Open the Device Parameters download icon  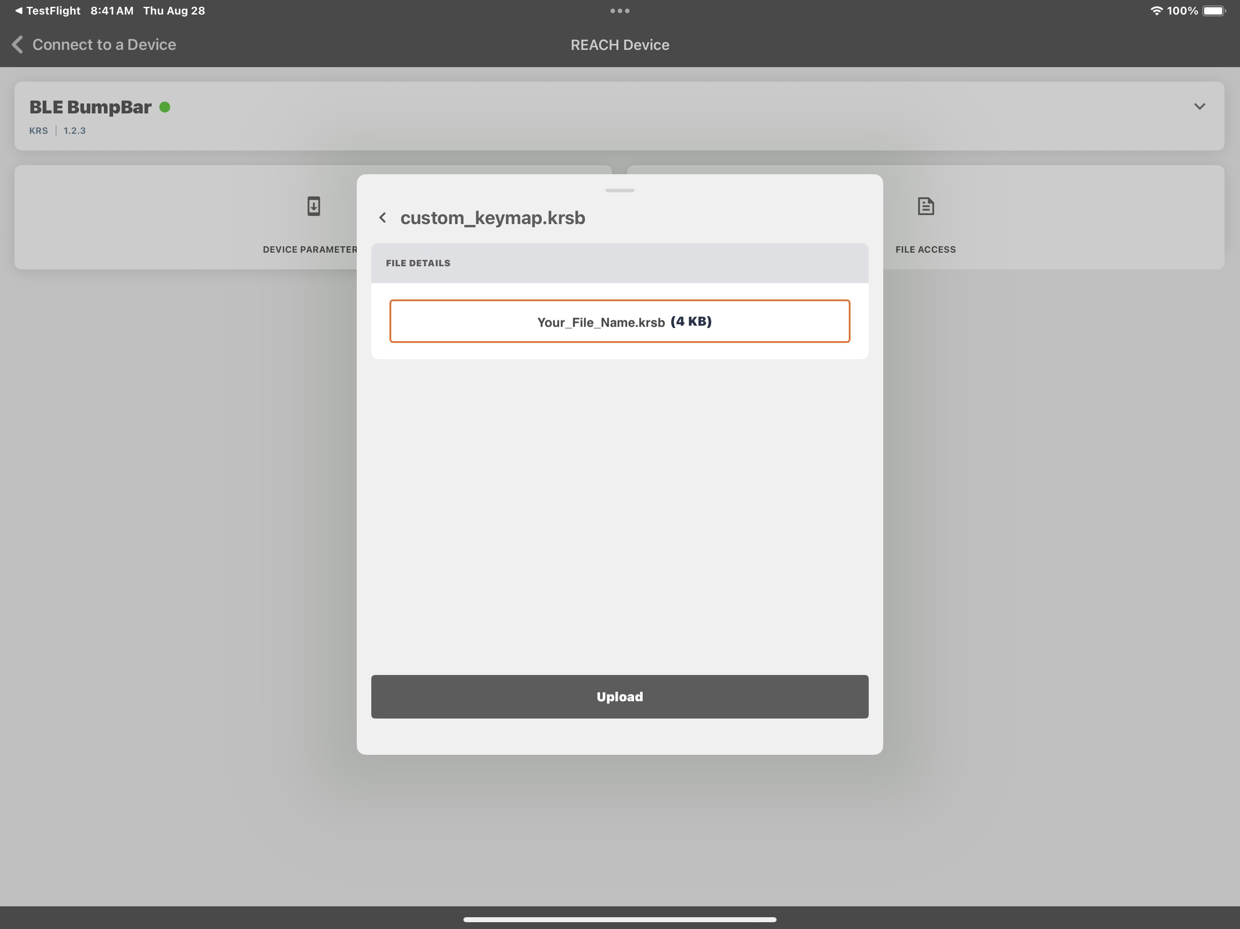(313, 206)
